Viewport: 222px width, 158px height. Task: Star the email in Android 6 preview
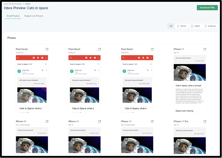(46, 64)
